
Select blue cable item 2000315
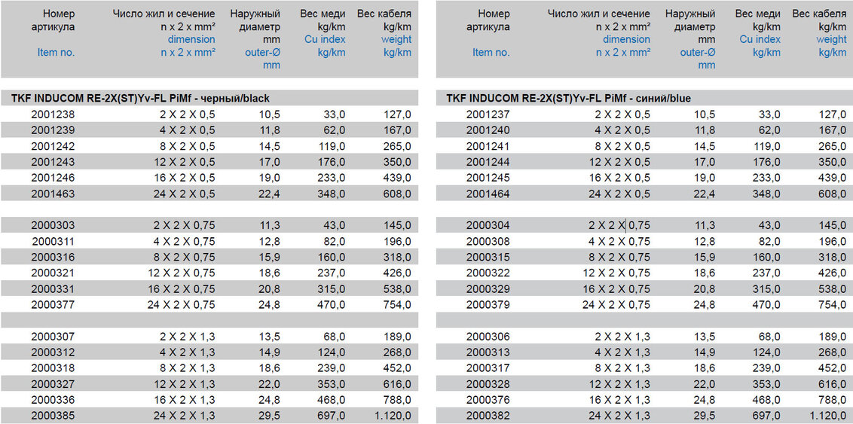click(488, 257)
